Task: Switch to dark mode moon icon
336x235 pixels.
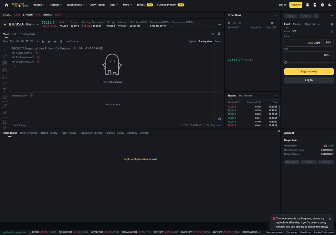Action: tap(330, 5)
